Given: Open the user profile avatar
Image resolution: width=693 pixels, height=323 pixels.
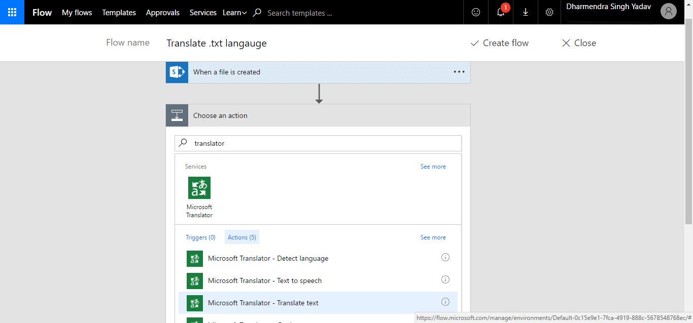Looking at the screenshot, I should point(669,12).
